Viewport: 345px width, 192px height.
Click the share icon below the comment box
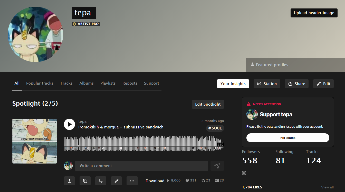[69, 181]
